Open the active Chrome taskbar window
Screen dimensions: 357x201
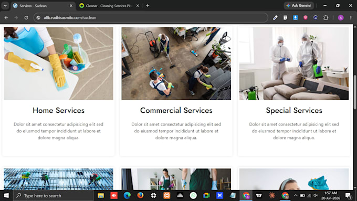[246, 196]
